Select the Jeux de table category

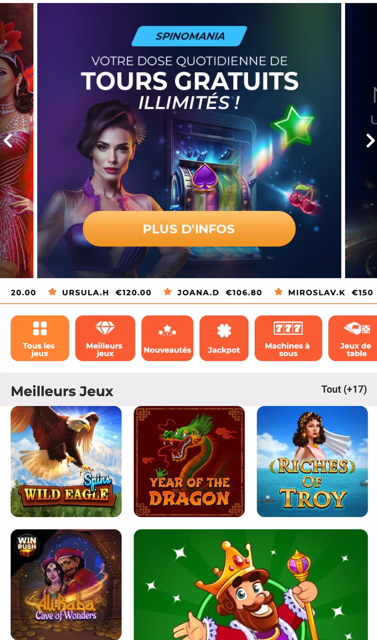(x=353, y=338)
